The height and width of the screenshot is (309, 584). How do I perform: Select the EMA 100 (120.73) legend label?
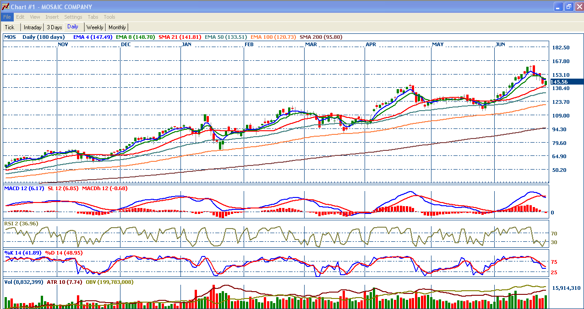pyautogui.click(x=273, y=37)
